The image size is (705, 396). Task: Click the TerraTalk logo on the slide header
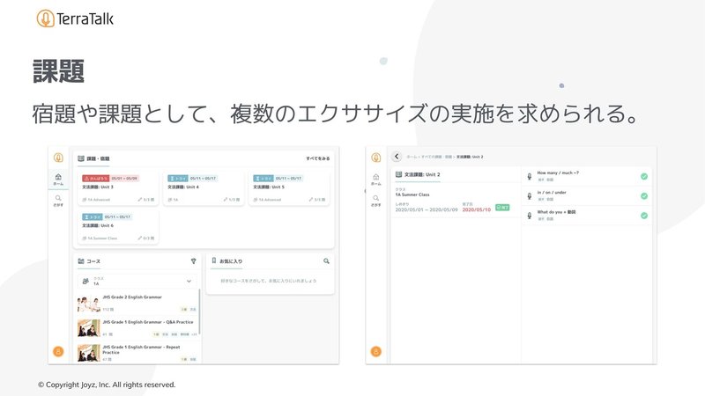pos(75,18)
